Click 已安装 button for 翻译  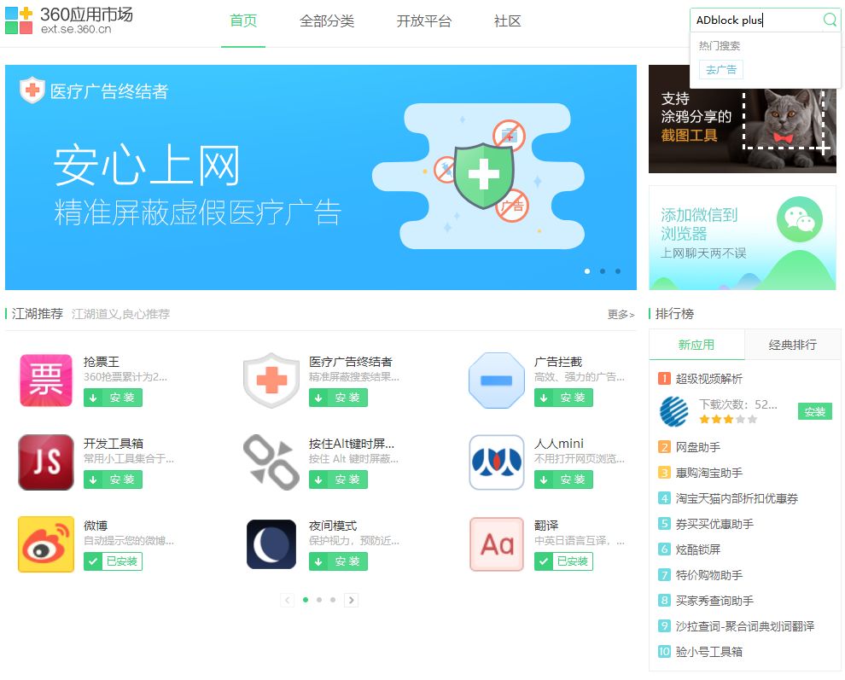click(x=563, y=561)
